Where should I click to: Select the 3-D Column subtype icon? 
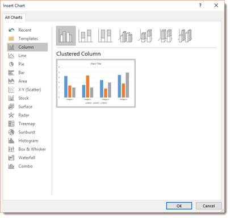(185, 36)
